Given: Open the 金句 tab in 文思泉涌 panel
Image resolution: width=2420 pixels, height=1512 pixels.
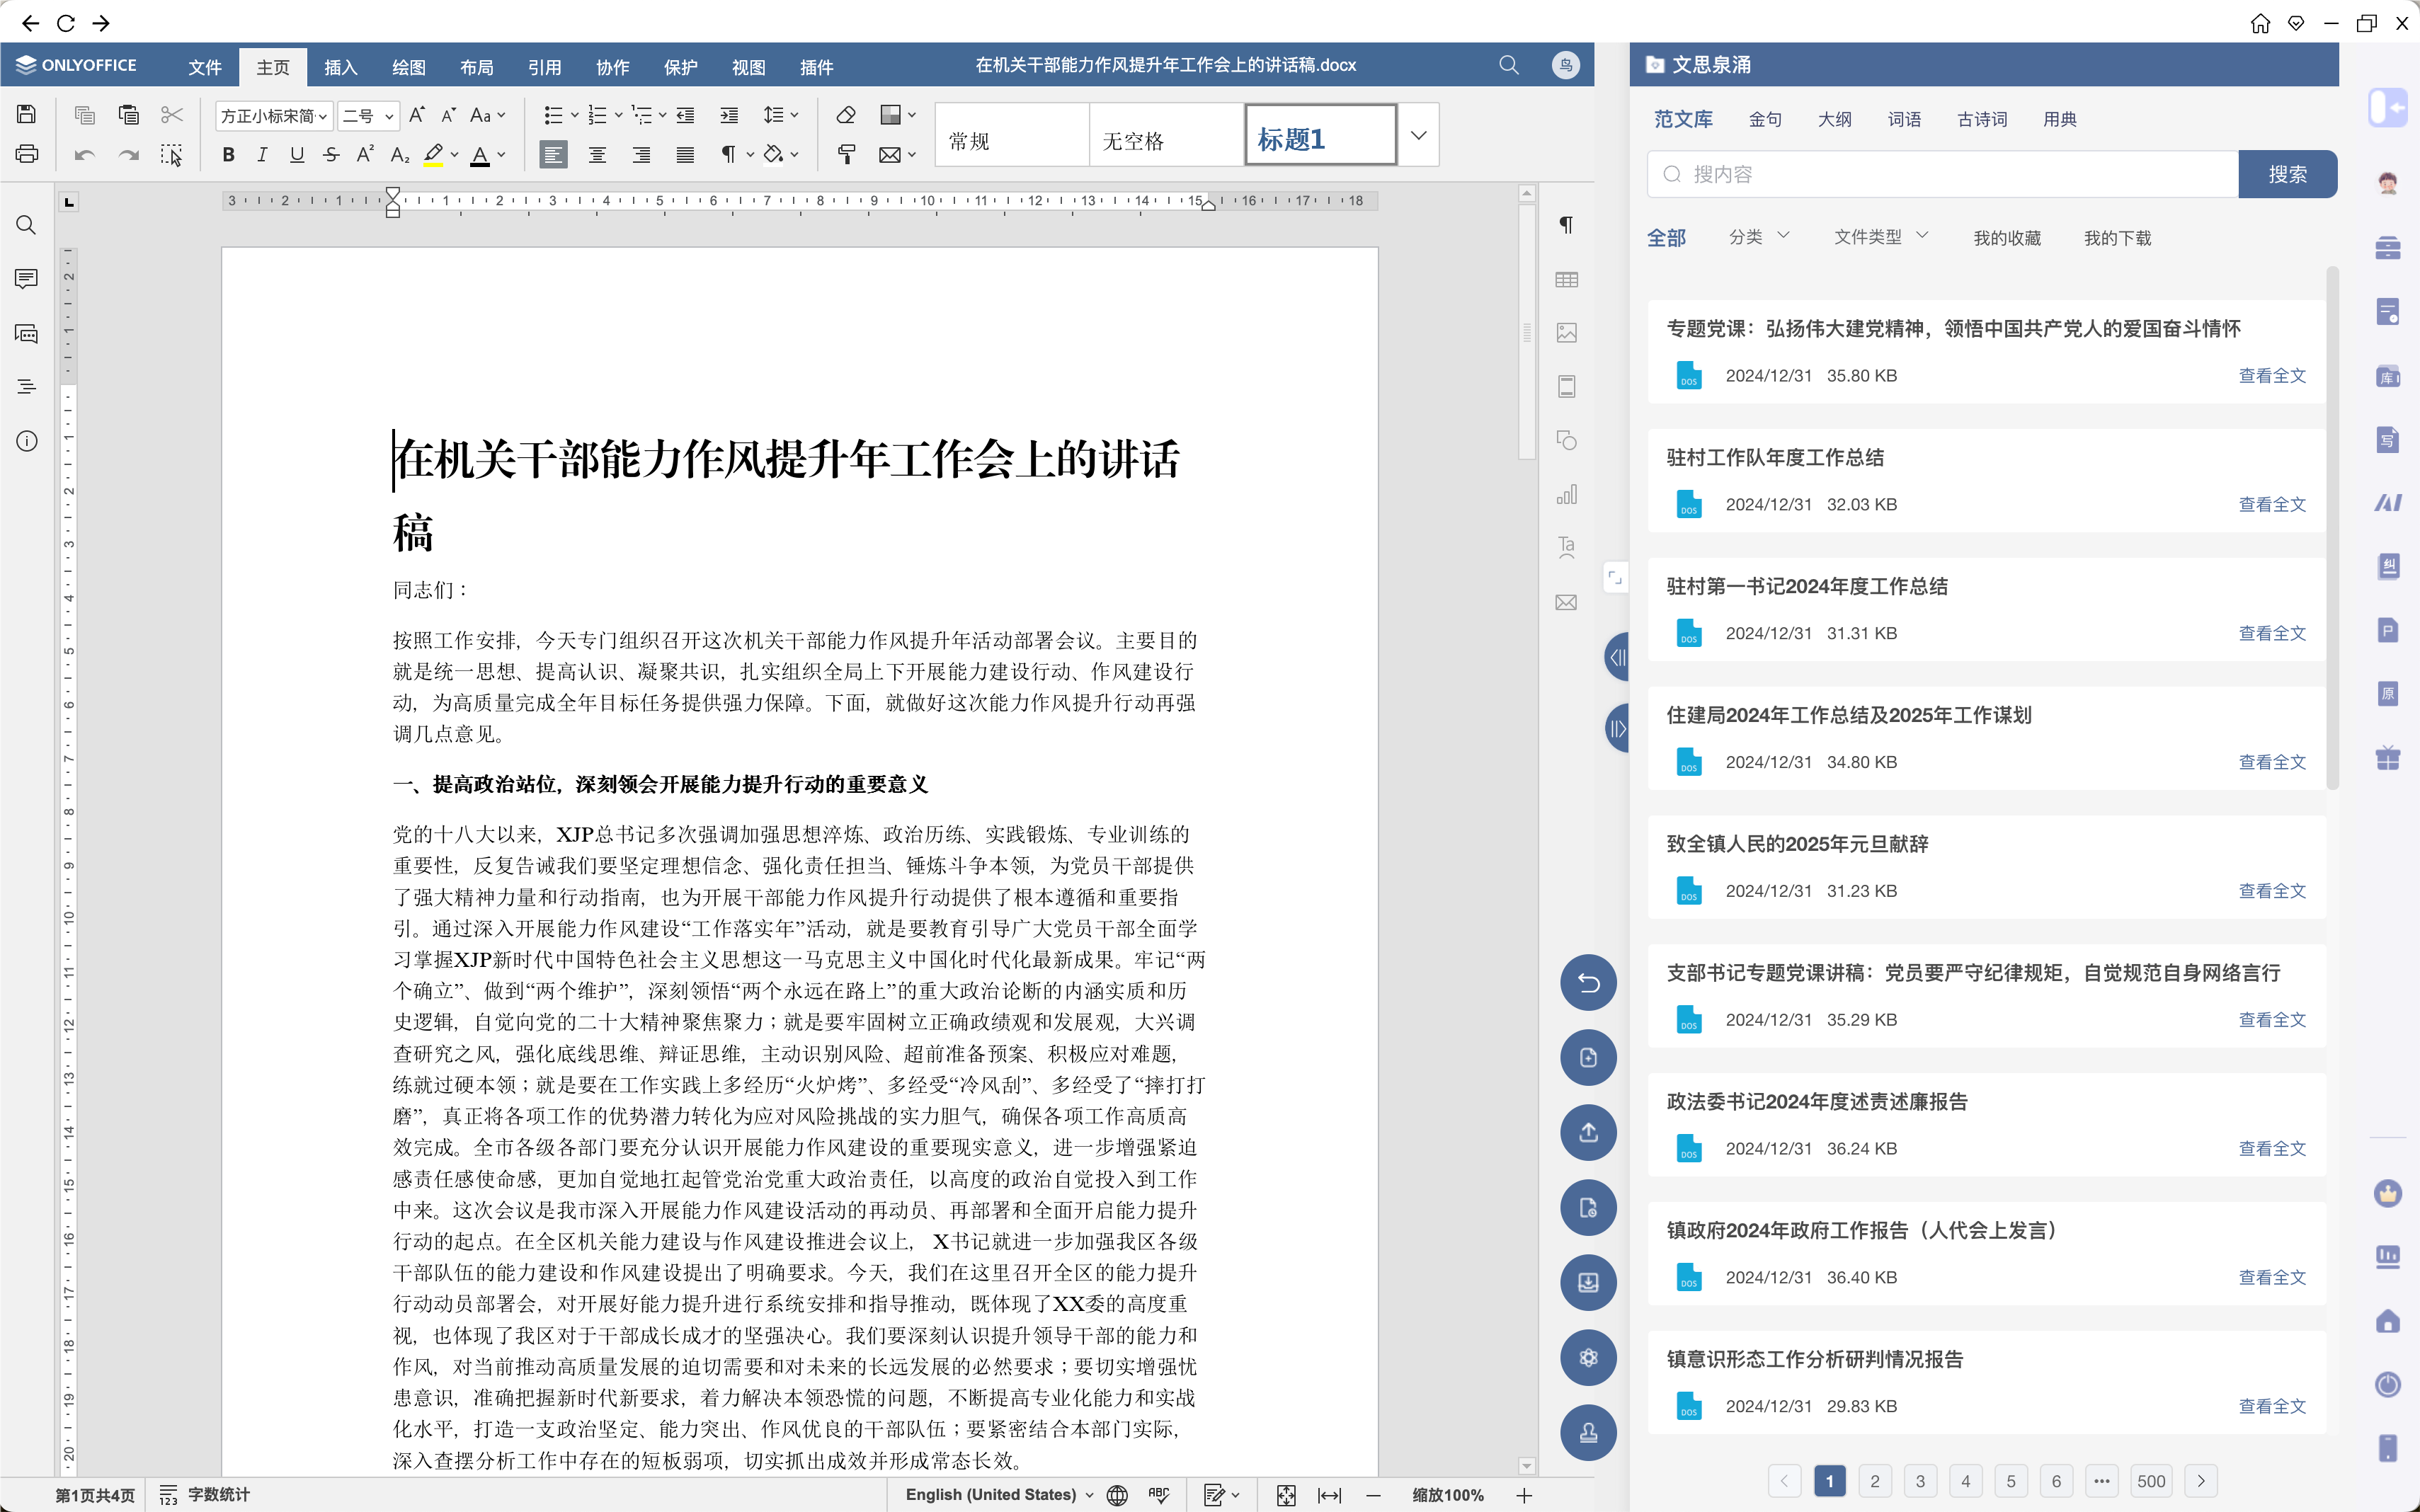Looking at the screenshot, I should pyautogui.click(x=1764, y=119).
